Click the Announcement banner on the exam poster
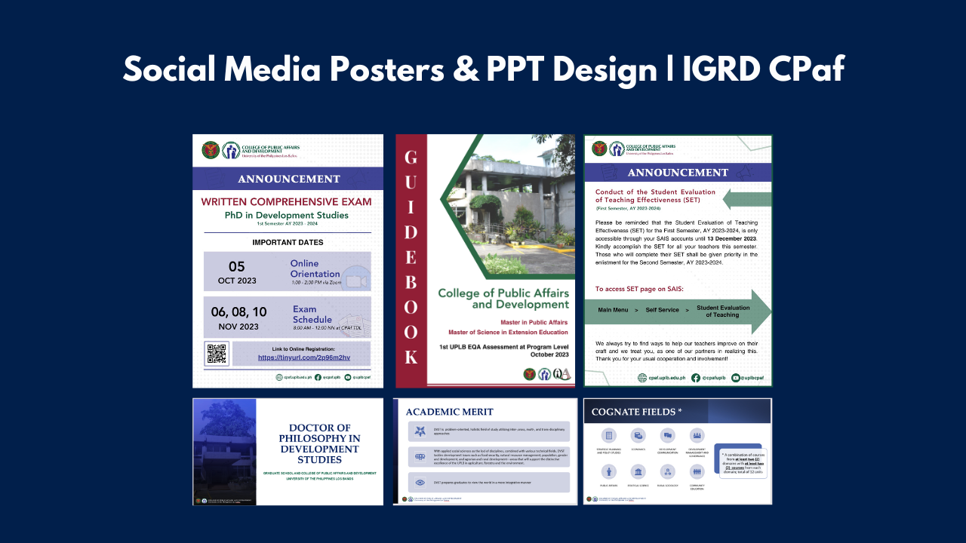The width and height of the screenshot is (966, 543). pyautogui.click(x=288, y=179)
